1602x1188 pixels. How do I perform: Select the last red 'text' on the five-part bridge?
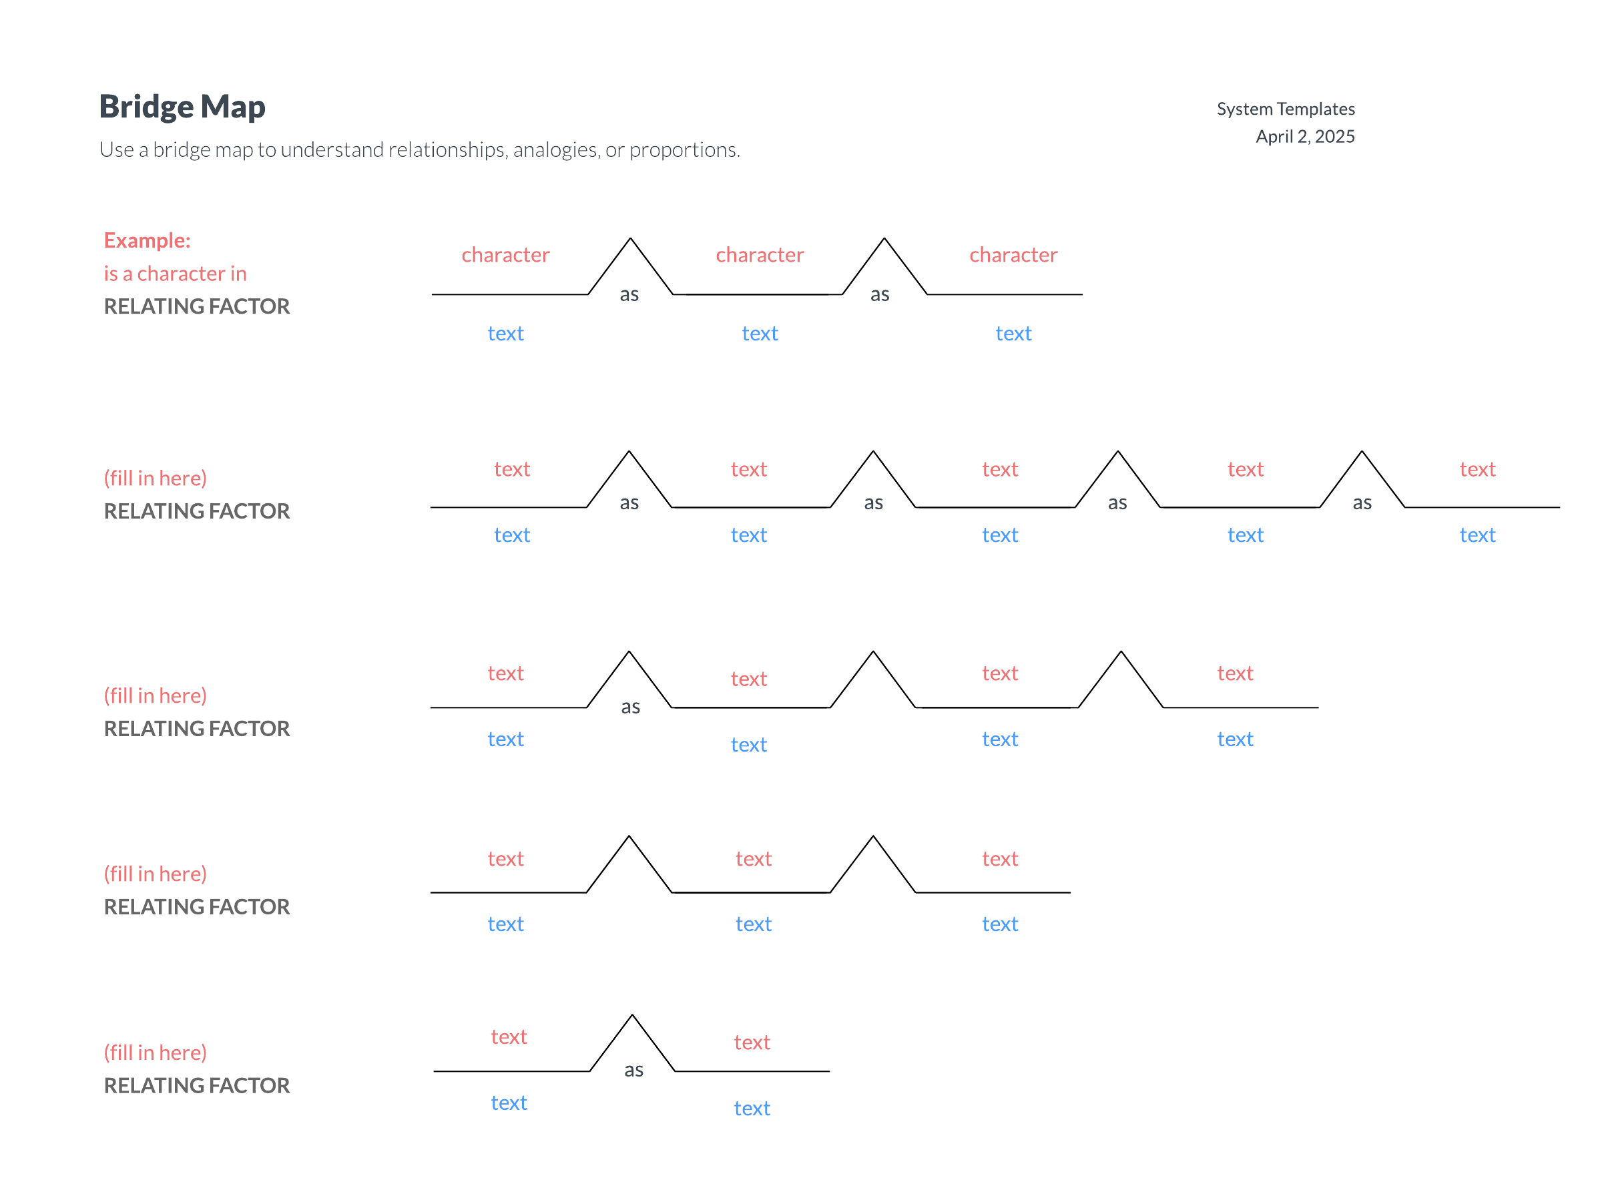(x=1476, y=469)
